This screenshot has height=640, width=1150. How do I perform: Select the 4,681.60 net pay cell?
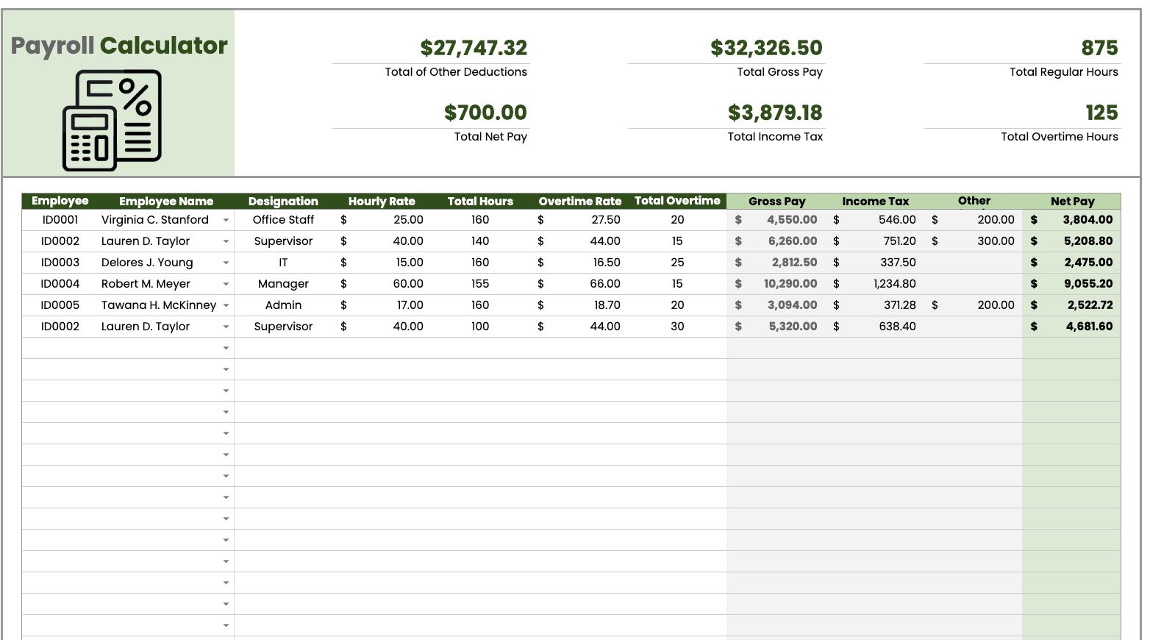(1072, 327)
